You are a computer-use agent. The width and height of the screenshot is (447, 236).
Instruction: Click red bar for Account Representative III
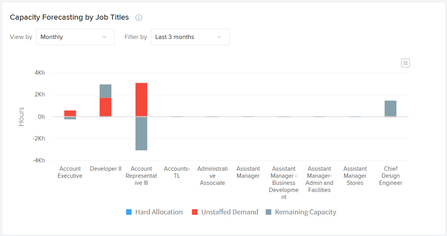(x=141, y=99)
